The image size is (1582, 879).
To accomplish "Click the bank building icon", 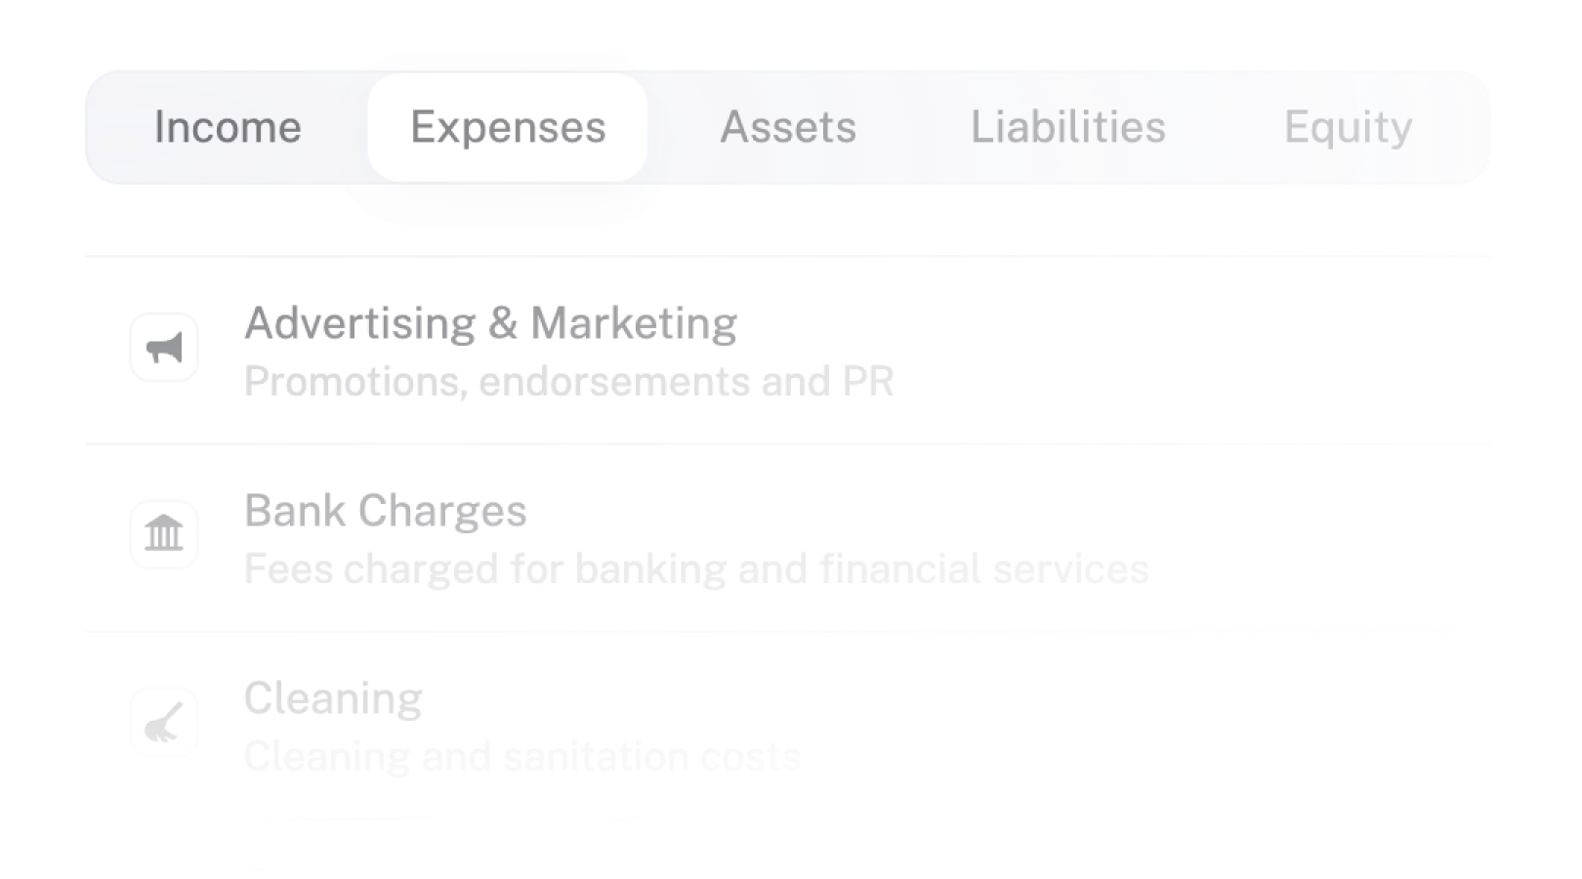I will click(x=164, y=534).
